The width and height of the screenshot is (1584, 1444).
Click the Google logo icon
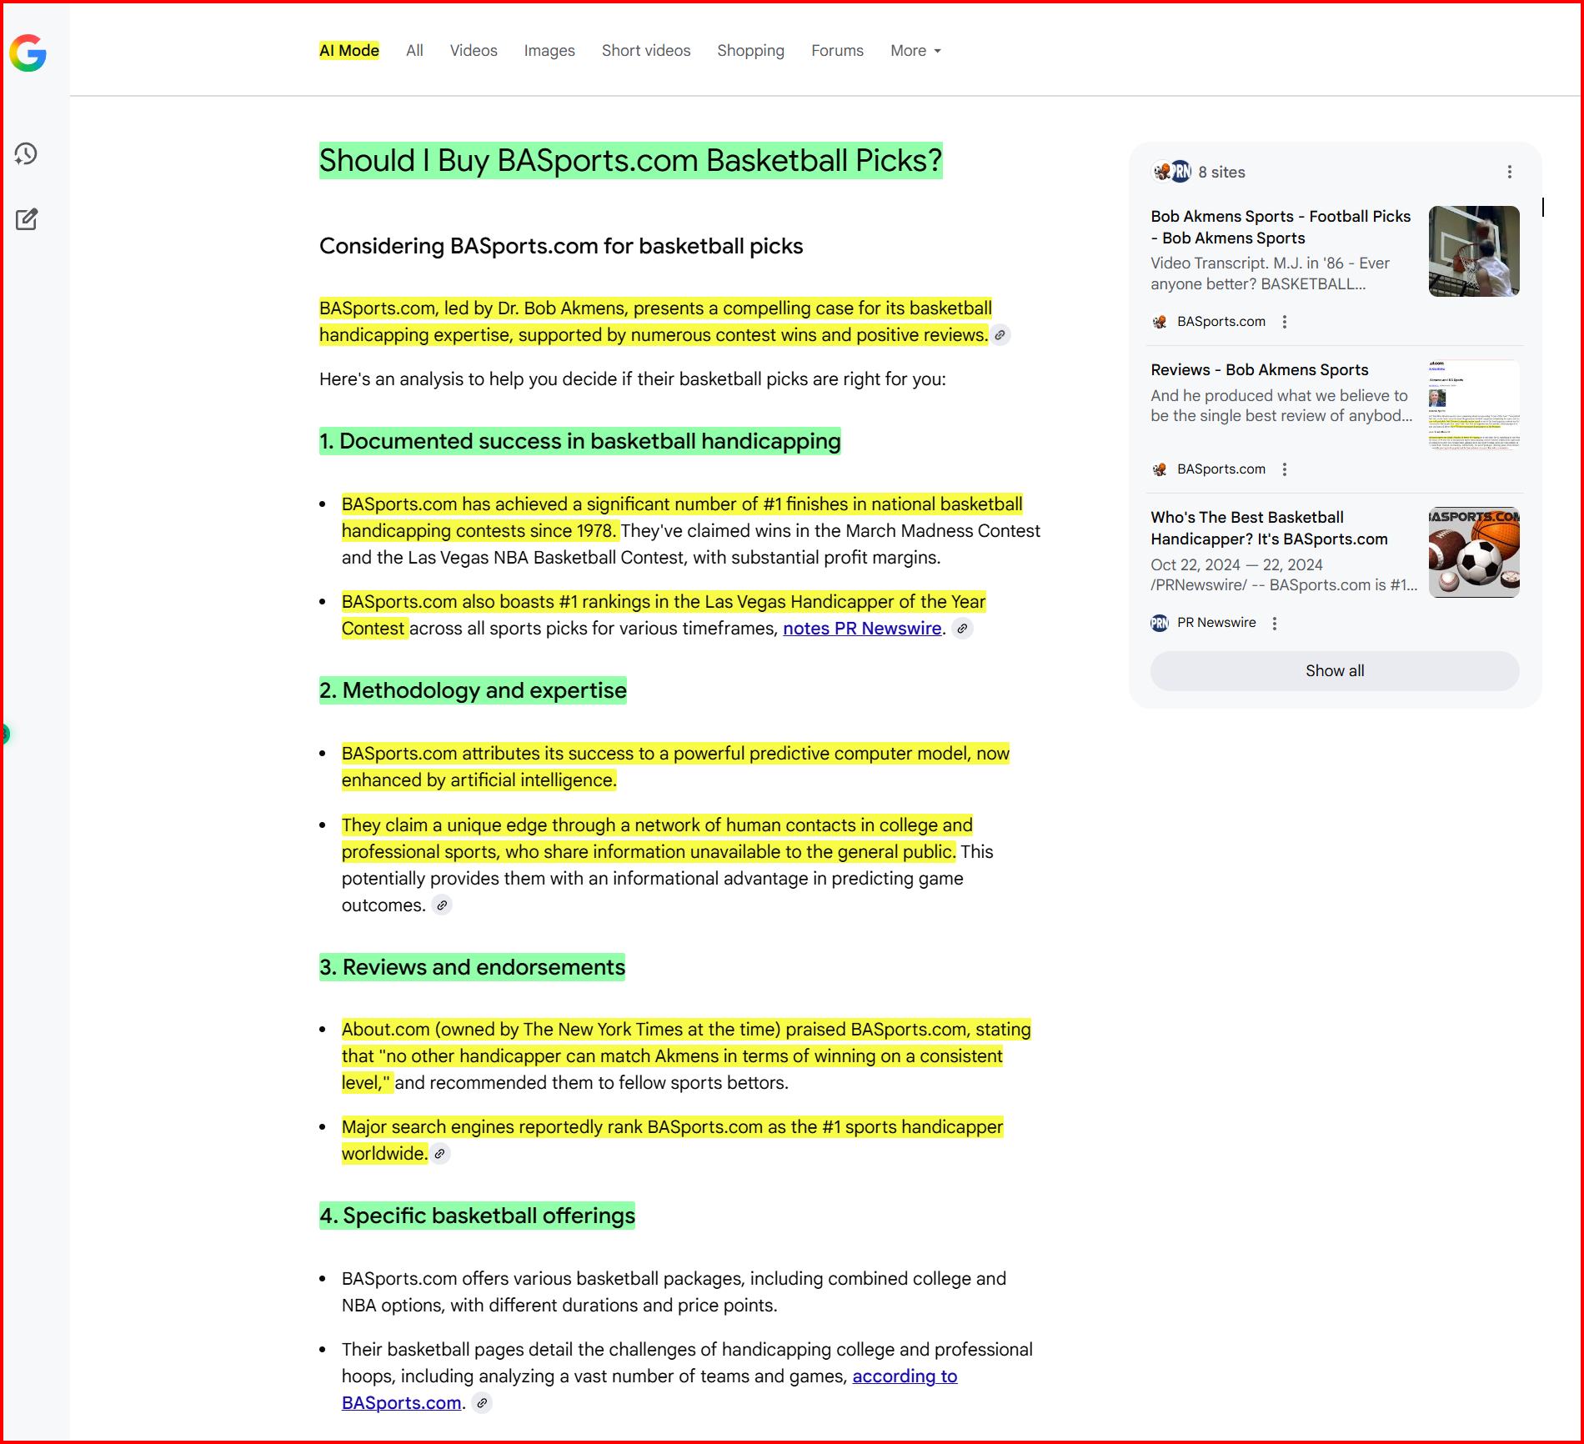[28, 53]
